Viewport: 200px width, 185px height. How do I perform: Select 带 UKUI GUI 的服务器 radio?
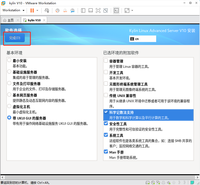click(x=9, y=117)
